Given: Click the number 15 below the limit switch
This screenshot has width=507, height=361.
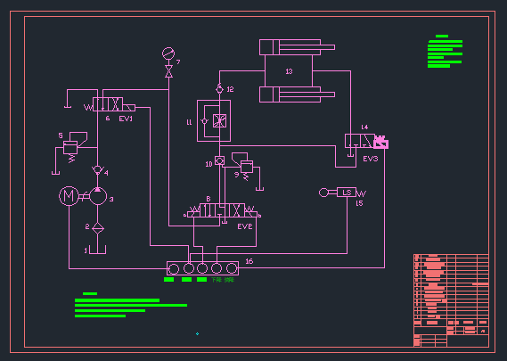Looking at the screenshot, I should point(359,203).
